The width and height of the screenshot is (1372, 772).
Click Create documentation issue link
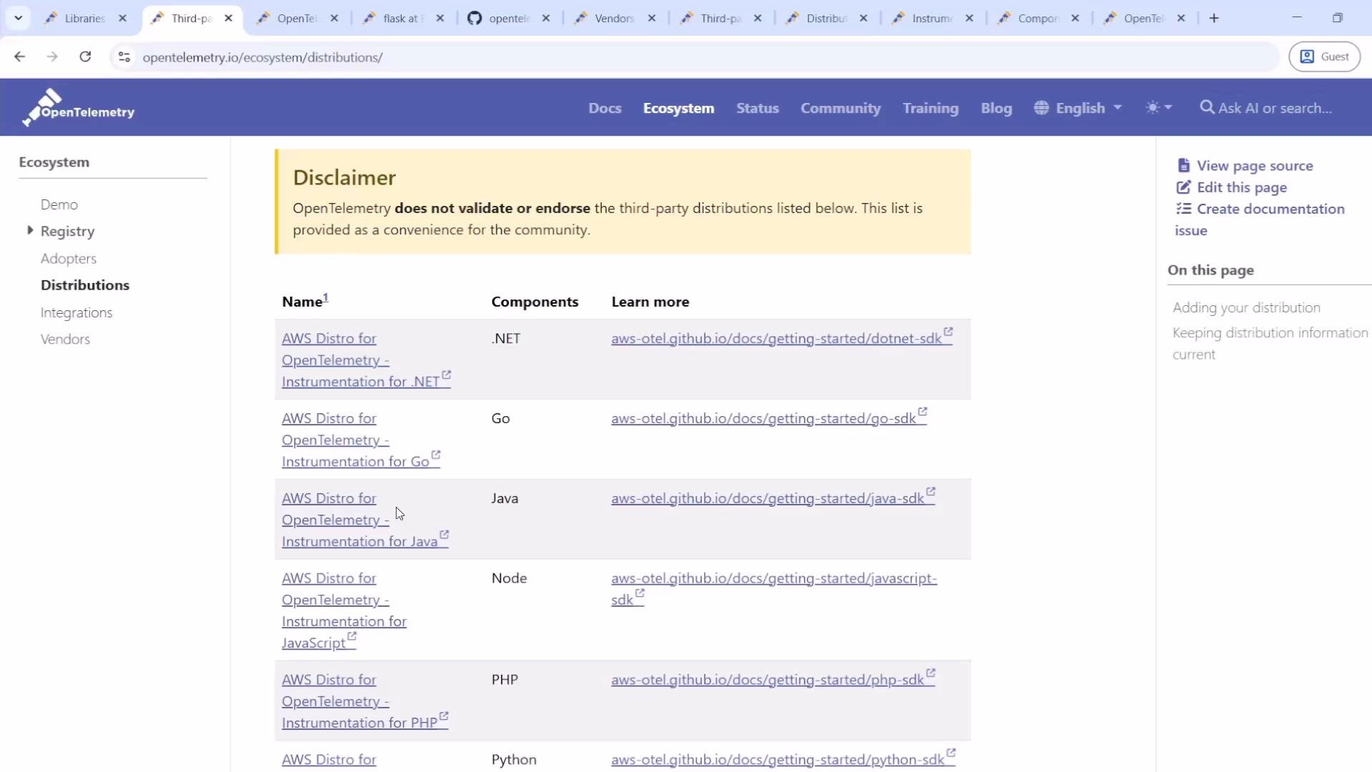pyautogui.click(x=1260, y=219)
